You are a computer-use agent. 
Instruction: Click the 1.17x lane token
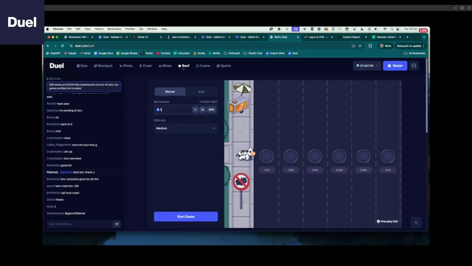(x=267, y=157)
